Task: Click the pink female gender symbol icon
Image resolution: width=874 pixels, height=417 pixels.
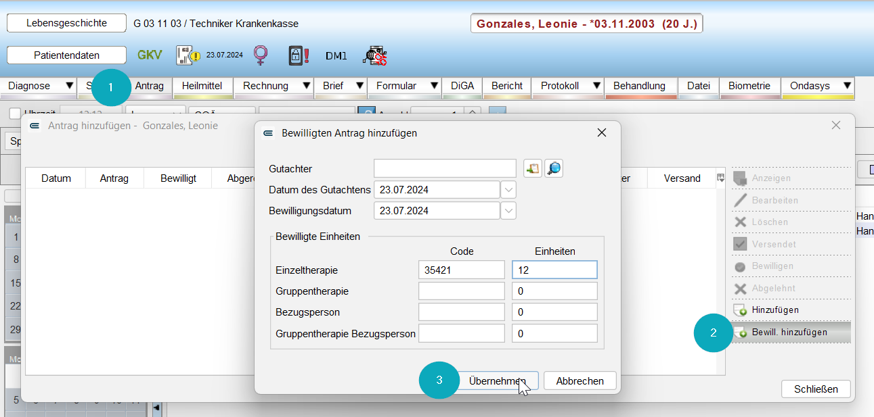Action: pyautogui.click(x=259, y=55)
